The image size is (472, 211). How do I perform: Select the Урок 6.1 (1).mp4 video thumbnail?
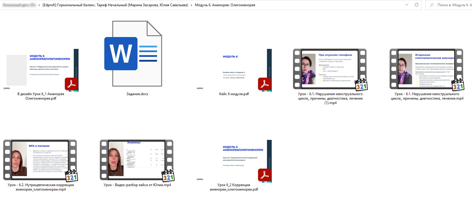click(x=330, y=69)
